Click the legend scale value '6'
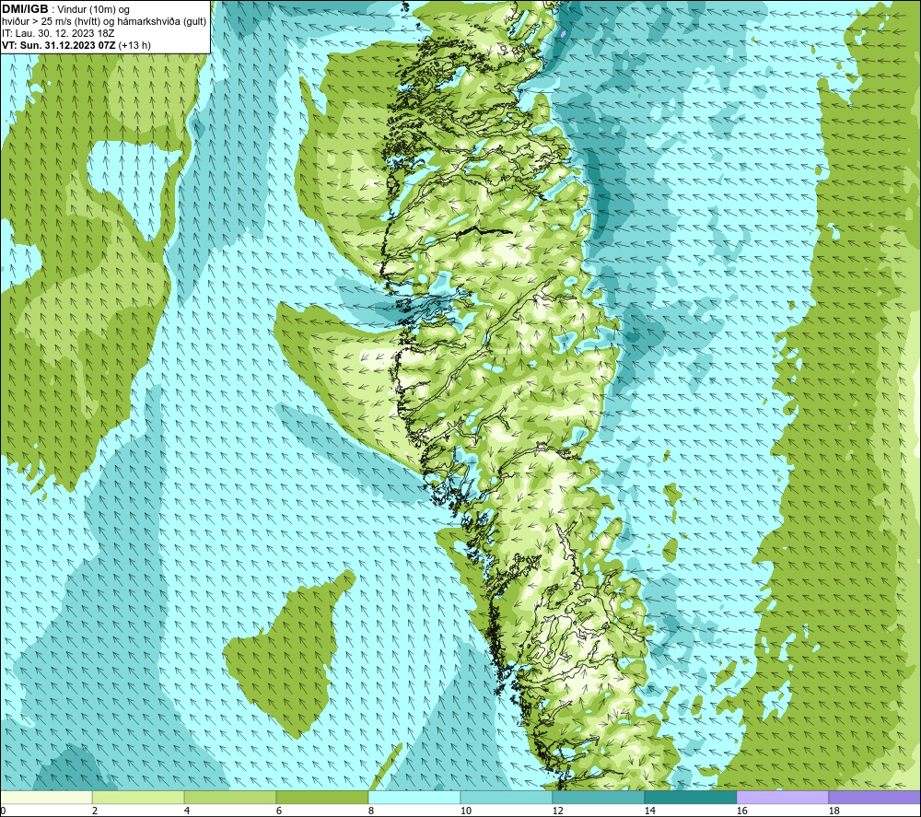 click(279, 811)
